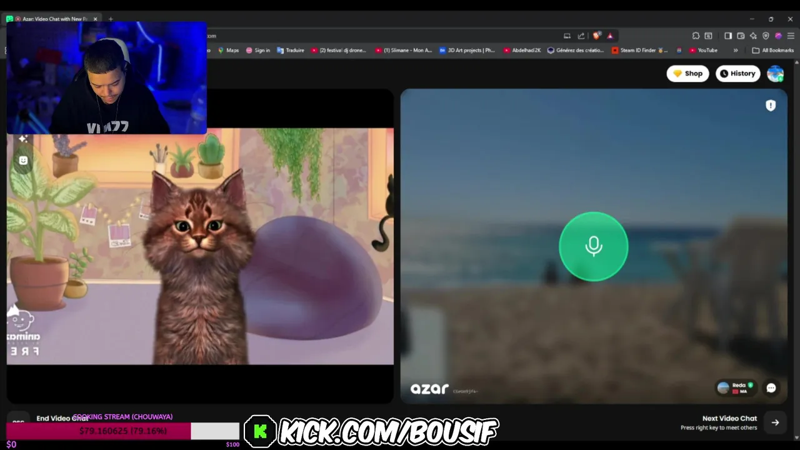
Task: Click the azar logo on partner video
Action: (x=429, y=389)
